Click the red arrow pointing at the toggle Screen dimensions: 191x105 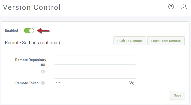click(x=43, y=31)
